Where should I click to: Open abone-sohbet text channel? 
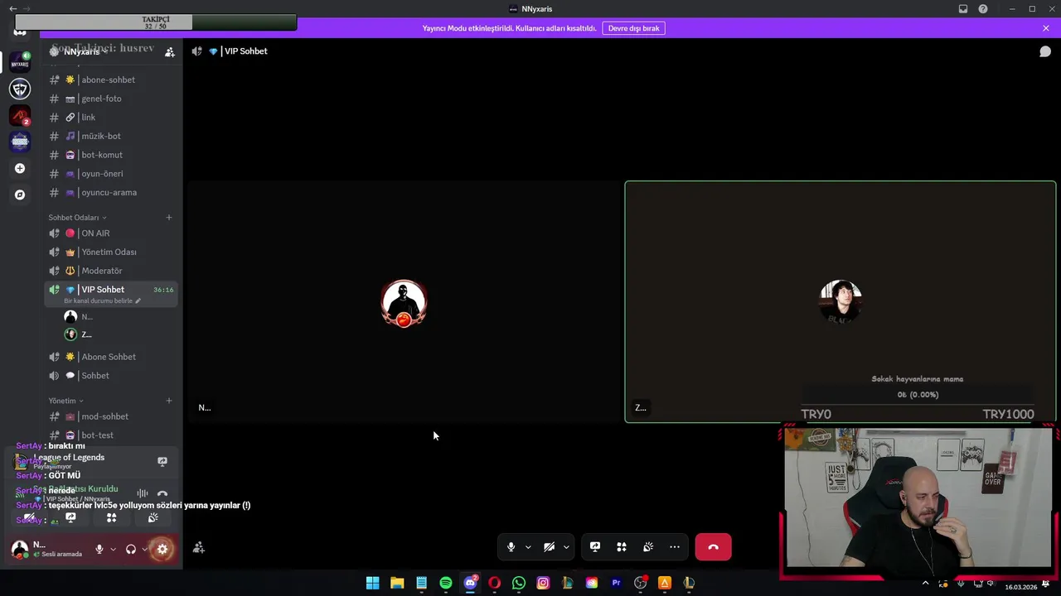(110, 79)
